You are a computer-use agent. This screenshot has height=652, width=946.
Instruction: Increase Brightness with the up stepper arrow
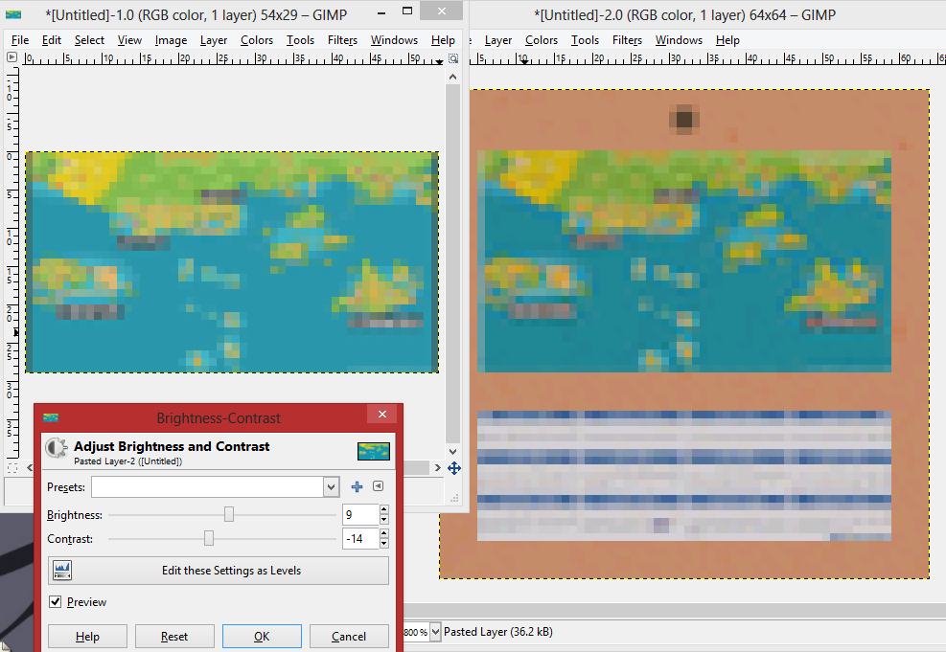[384, 510]
